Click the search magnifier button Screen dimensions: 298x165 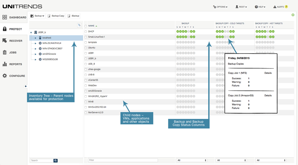(x=56, y=161)
